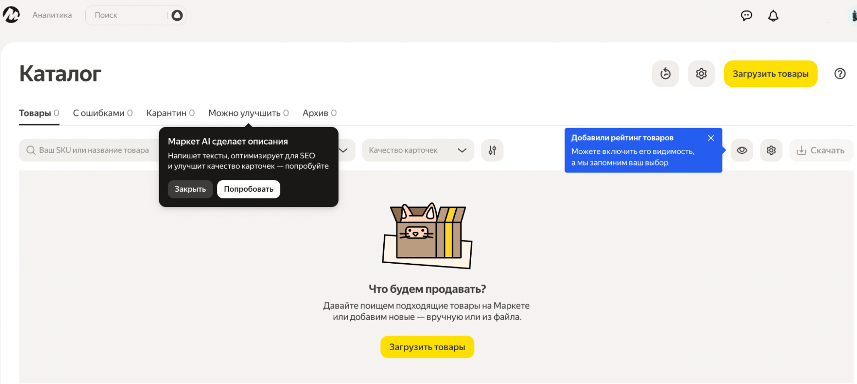Open catalog settings gear beside Загрузить товары
The width and height of the screenshot is (857, 384).
pyautogui.click(x=701, y=74)
